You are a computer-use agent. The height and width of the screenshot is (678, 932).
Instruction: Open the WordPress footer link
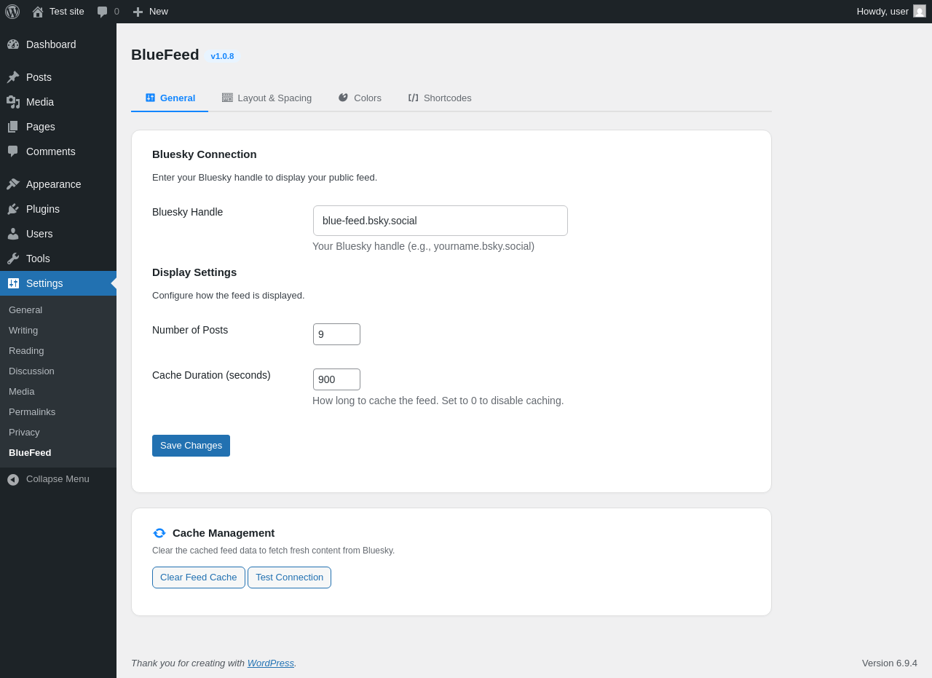point(270,663)
